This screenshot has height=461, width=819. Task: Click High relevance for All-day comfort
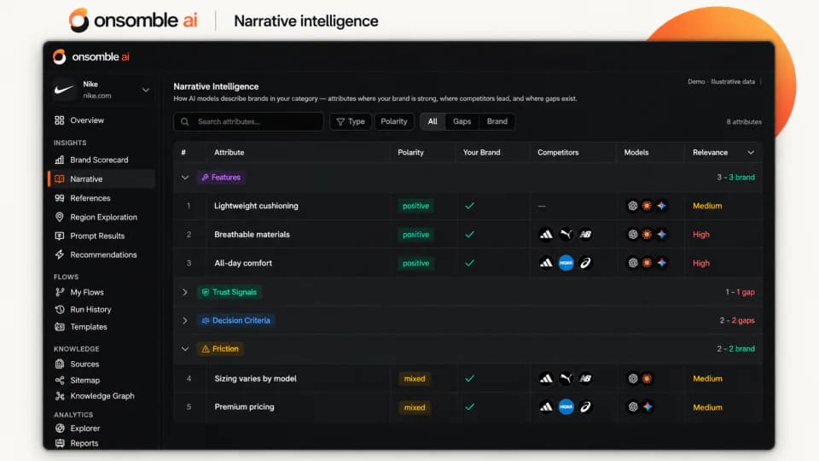pyautogui.click(x=701, y=263)
